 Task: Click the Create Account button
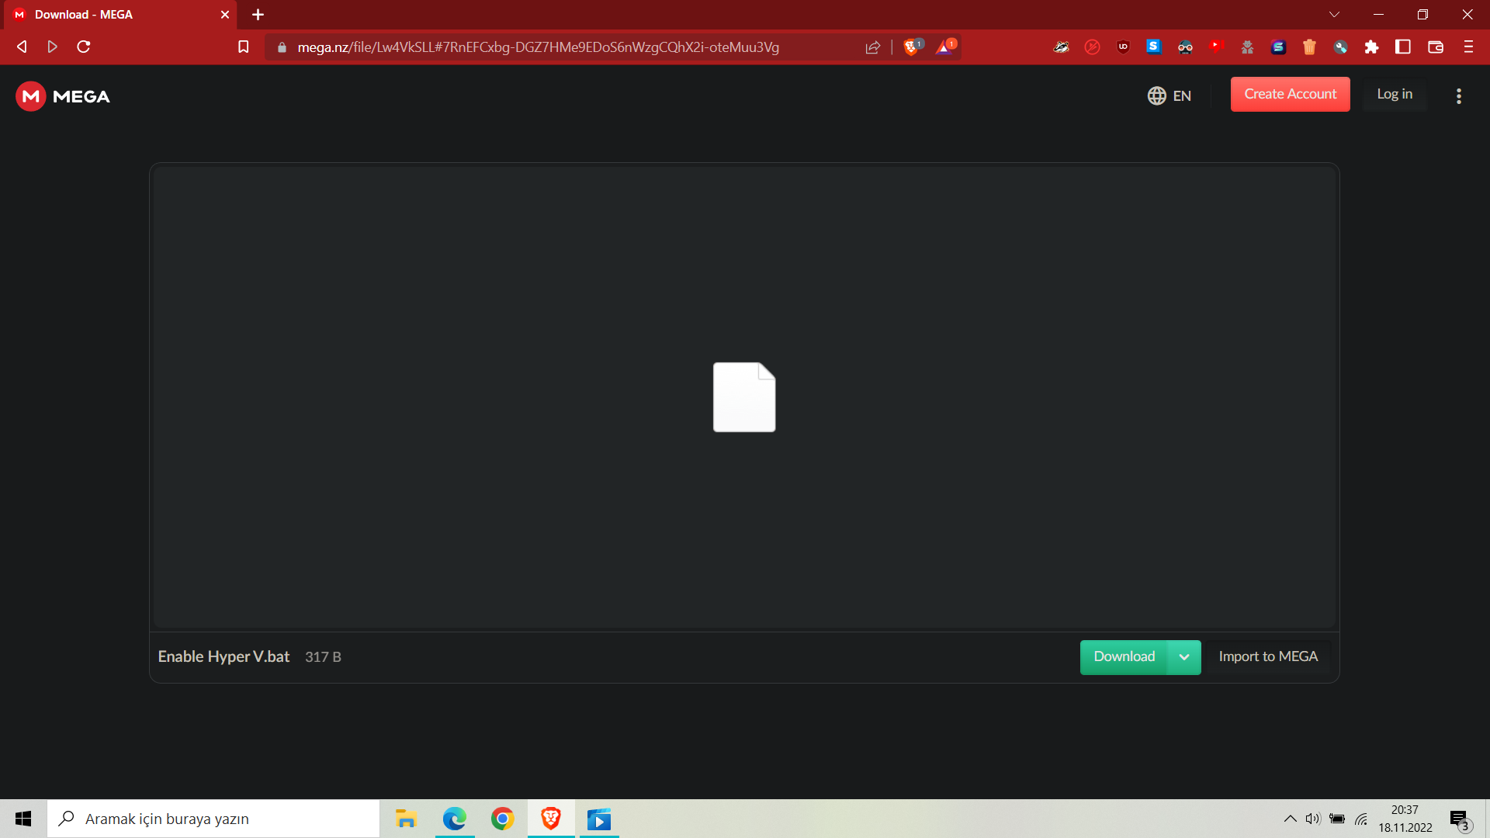click(x=1290, y=94)
